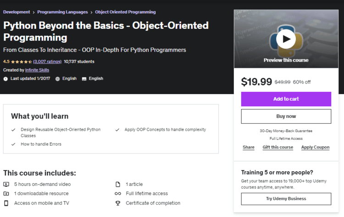The width and height of the screenshot is (344, 217).
Task: Open the Programming Languages breadcrumb
Action: pos(62,12)
